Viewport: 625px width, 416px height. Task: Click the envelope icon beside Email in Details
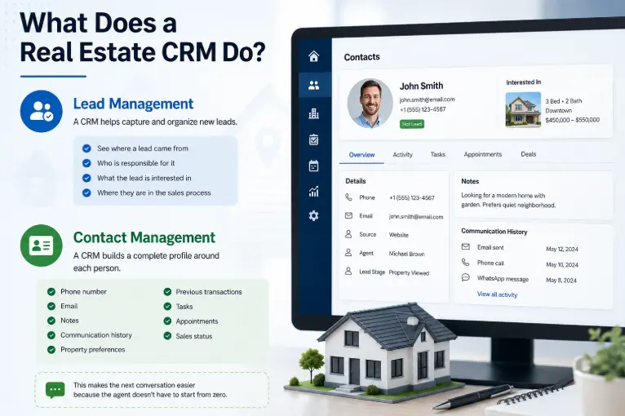tap(348, 215)
